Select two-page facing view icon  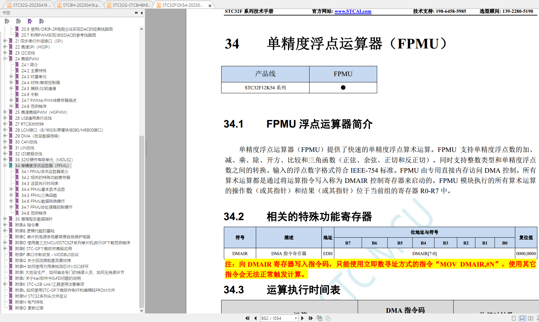(x=530, y=318)
